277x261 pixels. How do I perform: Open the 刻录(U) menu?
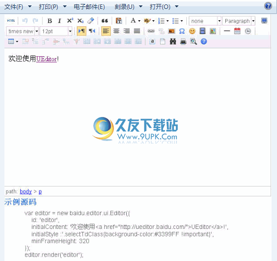tap(128, 7)
